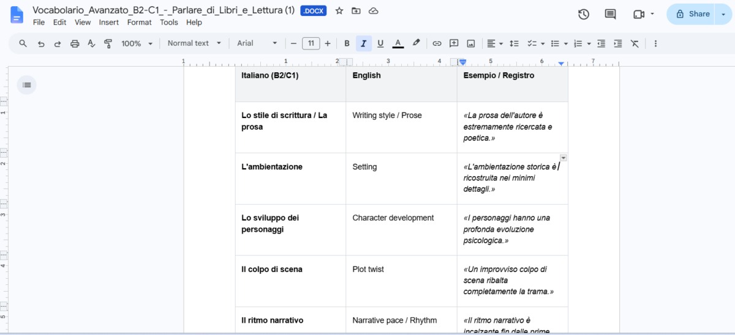Click the 'Italiano (B2/C1)' header cell

tap(290, 84)
